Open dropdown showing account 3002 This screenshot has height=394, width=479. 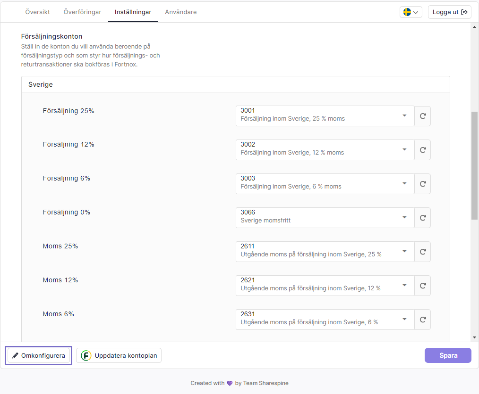click(x=325, y=150)
